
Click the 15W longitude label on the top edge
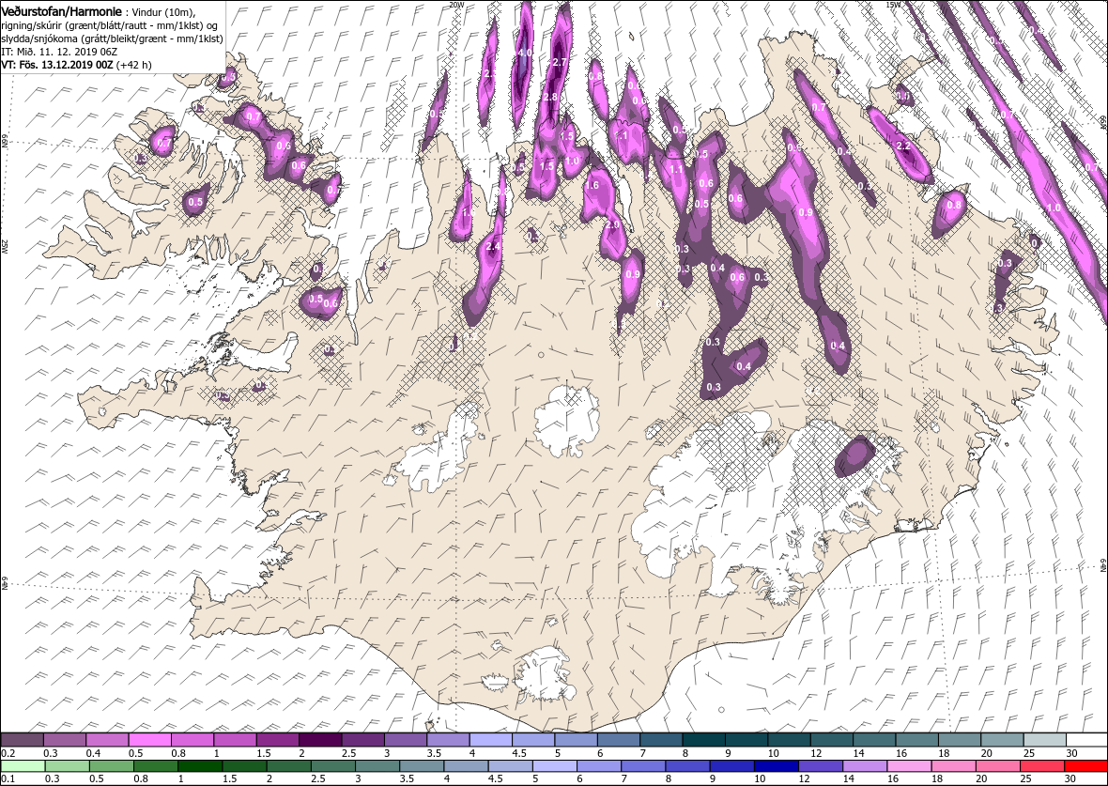click(x=892, y=5)
